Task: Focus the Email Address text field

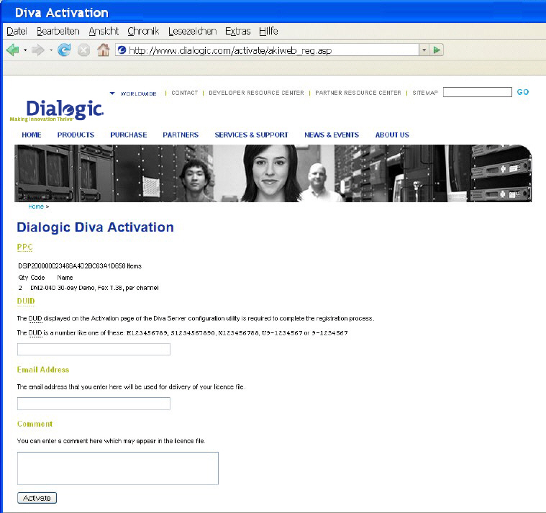Action: (94, 404)
